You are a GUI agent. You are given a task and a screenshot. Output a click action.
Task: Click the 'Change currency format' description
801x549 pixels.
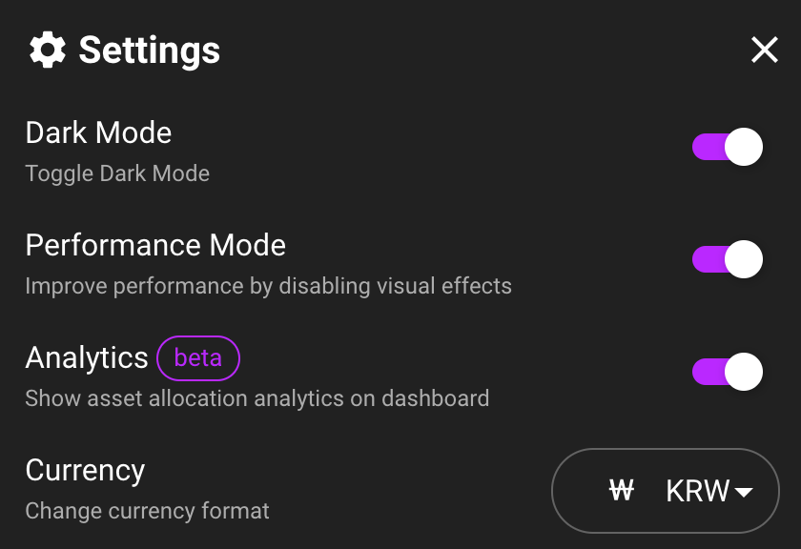pyautogui.click(x=148, y=511)
